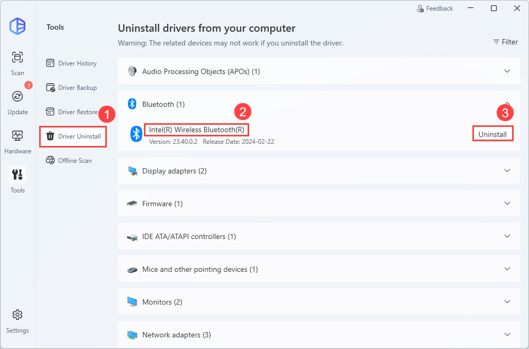The image size is (529, 349).
Task: Click the Feedback icon in title bar
Action: (x=421, y=8)
